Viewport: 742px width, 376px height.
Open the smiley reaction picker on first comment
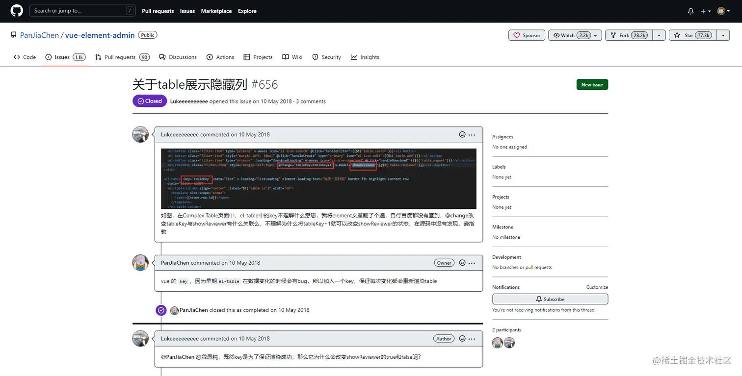(462, 134)
